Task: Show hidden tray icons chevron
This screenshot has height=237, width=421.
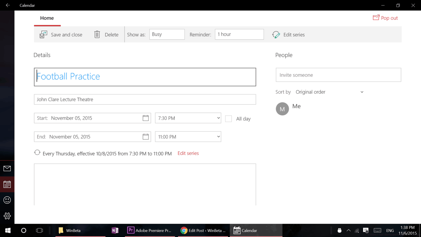Action: tap(349, 231)
